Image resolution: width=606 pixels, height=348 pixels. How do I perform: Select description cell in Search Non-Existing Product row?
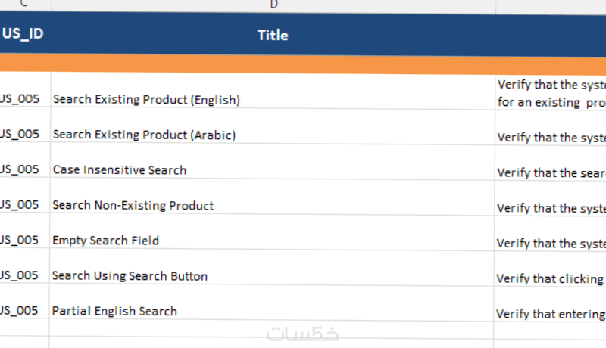[551, 208]
